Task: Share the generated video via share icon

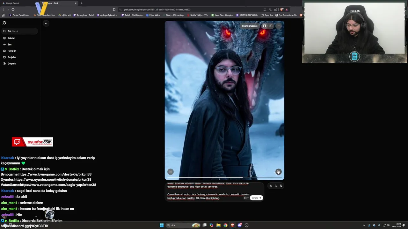Action: 276,186
